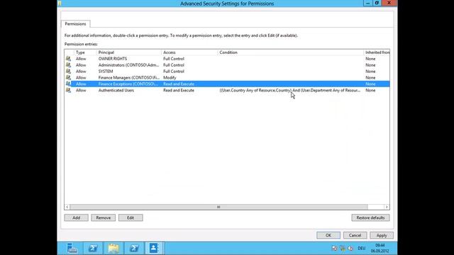Viewport: 454px width, 255px height.
Task: Click Restore defaults button
Action: (x=370, y=217)
